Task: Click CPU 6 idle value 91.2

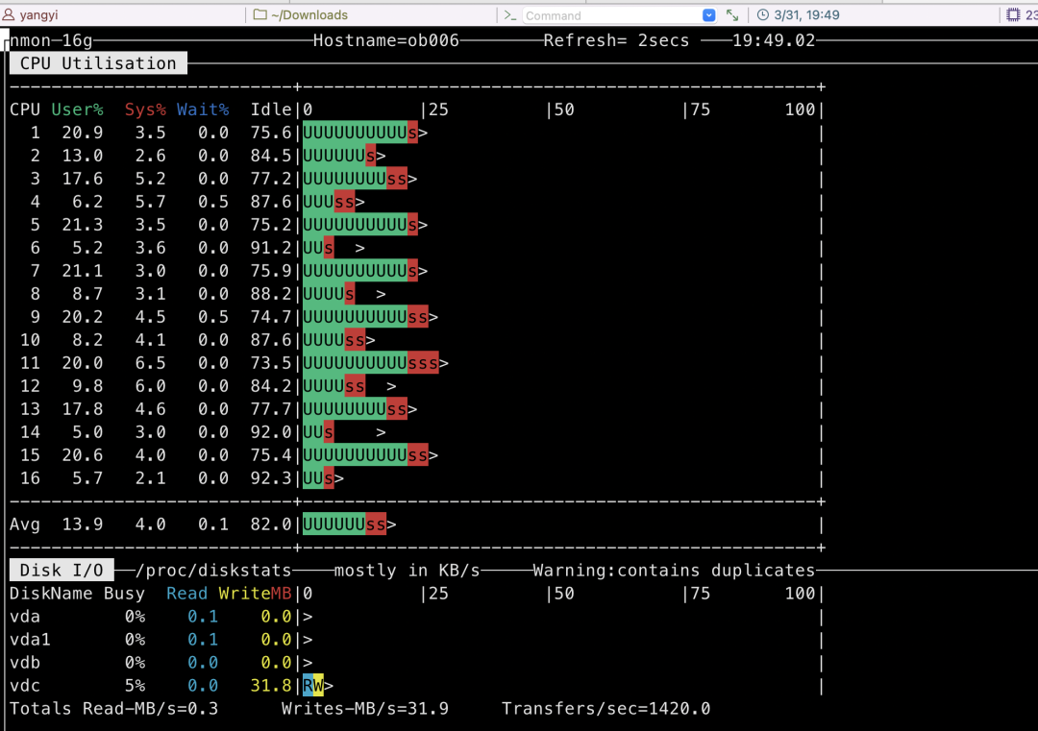Action: [x=271, y=248]
